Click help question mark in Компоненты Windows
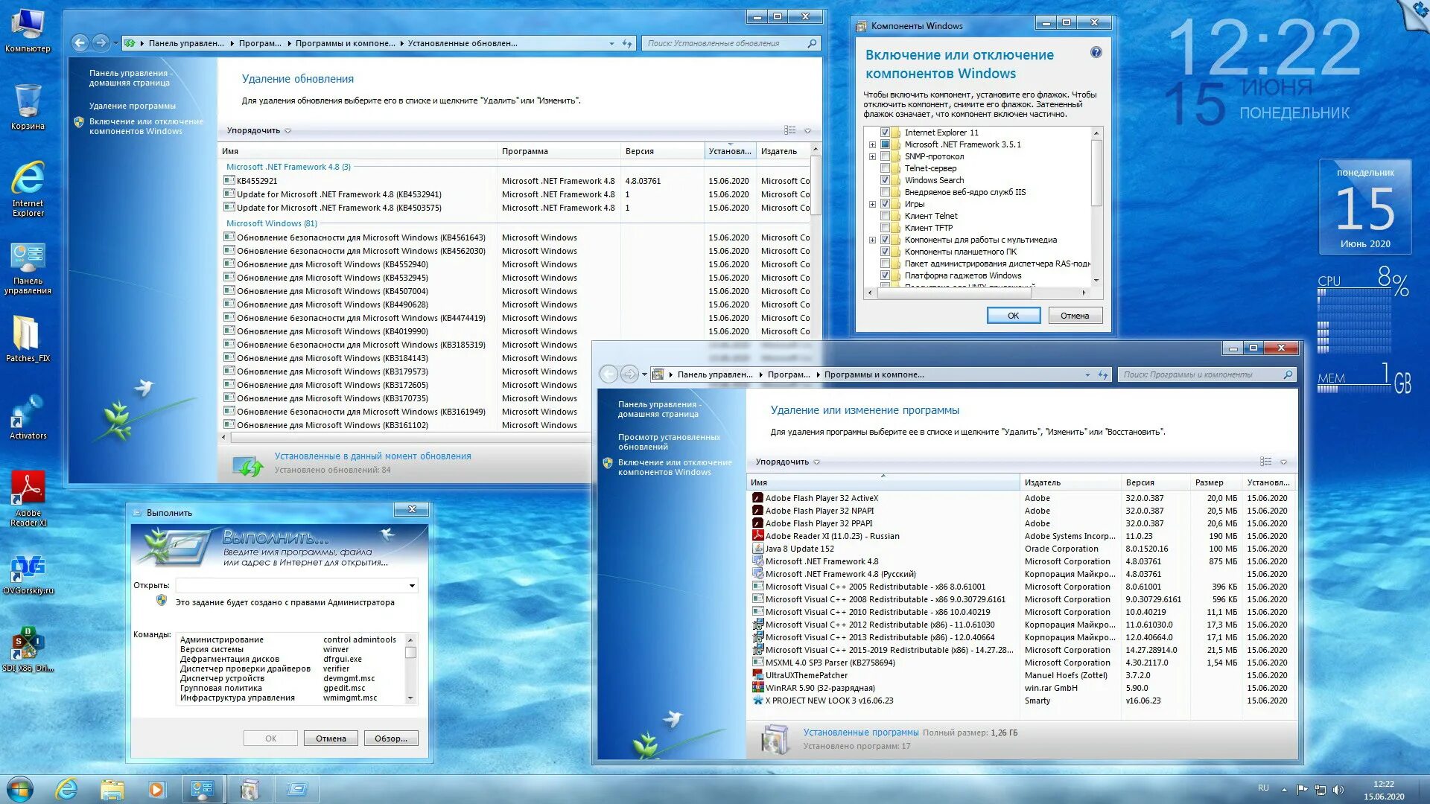 click(1096, 52)
